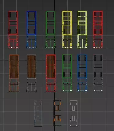Image resolution: width=114 pixels, height=131 pixels.
Task: Select the dim gray trailer in bottom row
Action: coord(38,114)
